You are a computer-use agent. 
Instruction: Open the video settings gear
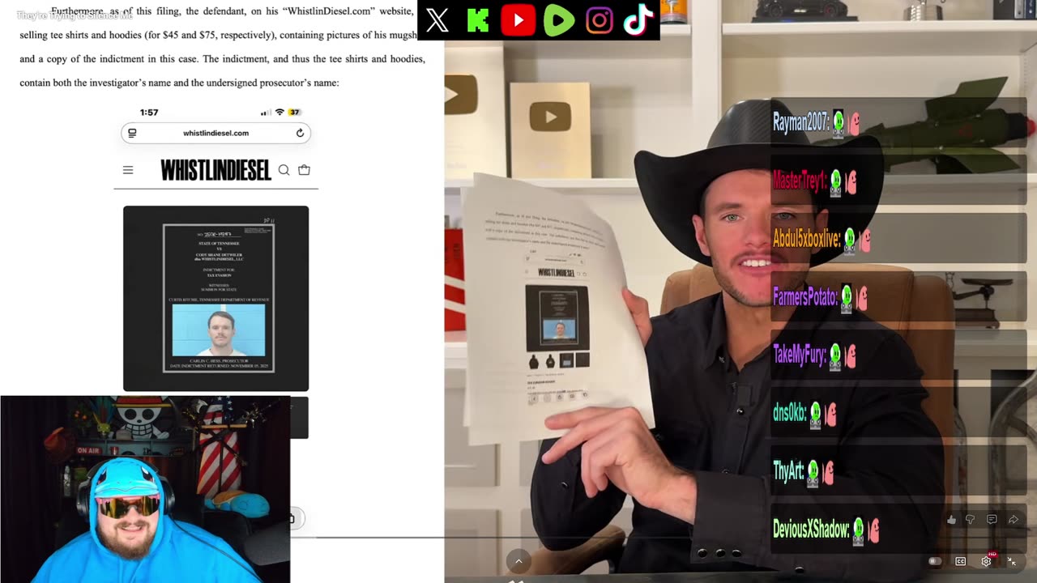tap(986, 561)
